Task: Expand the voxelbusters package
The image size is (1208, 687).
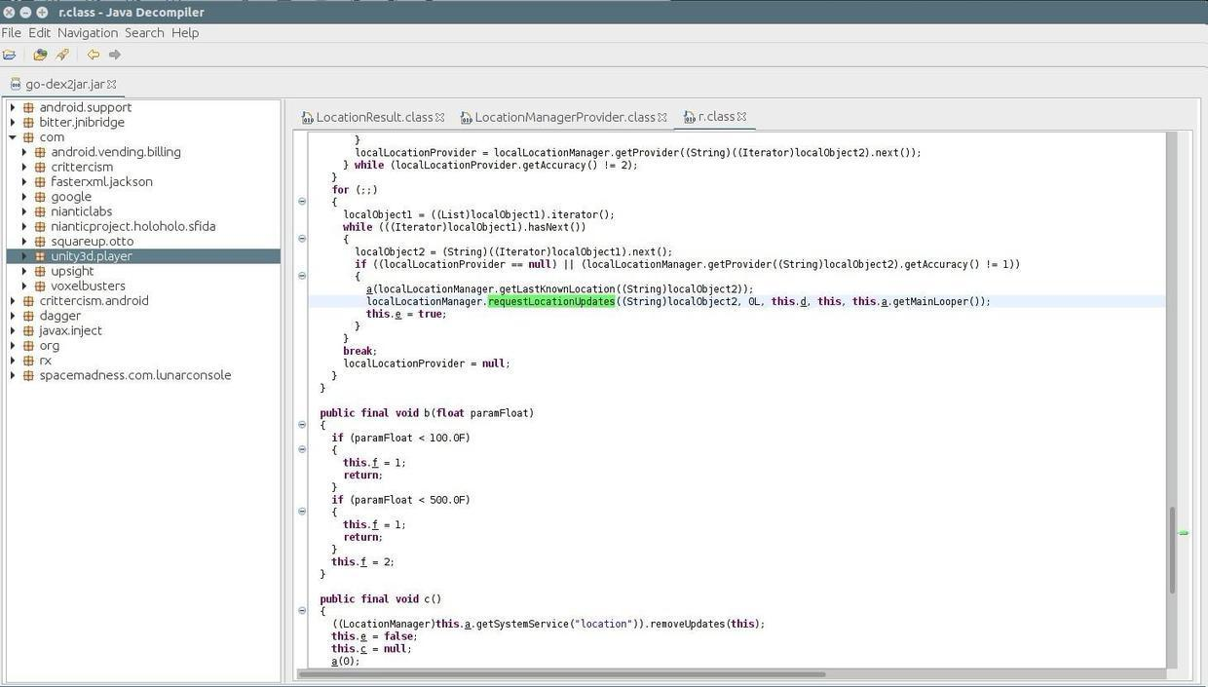Action: [x=24, y=286]
